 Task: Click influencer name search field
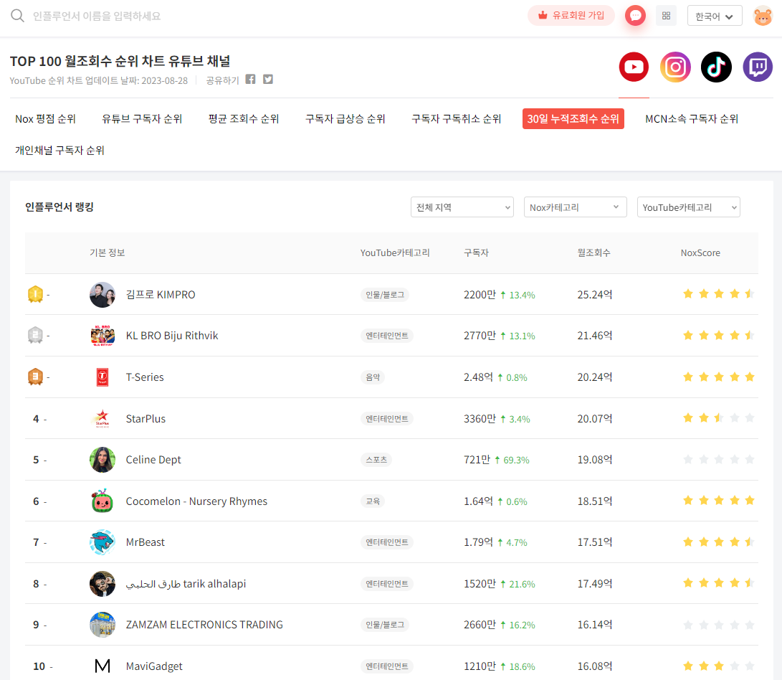(x=97, y=16)
